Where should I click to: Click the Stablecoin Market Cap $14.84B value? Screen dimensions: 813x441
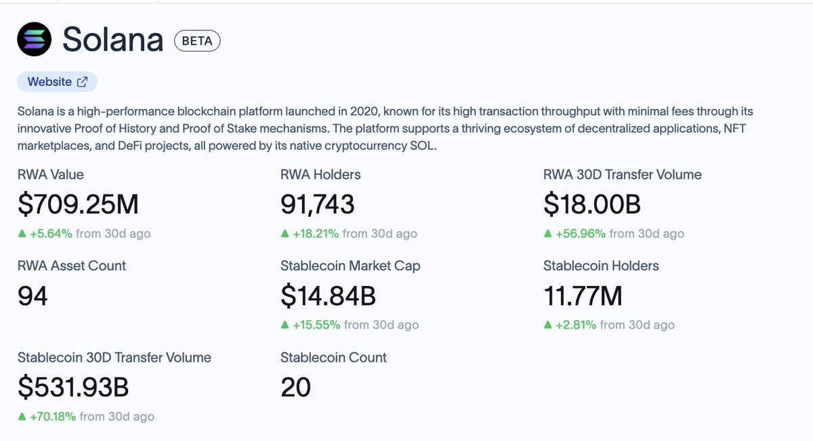coord(328,296)
